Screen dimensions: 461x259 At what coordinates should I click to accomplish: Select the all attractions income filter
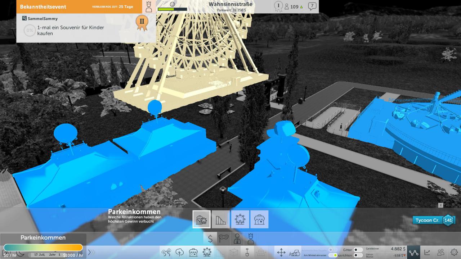[x=201, y=219]
